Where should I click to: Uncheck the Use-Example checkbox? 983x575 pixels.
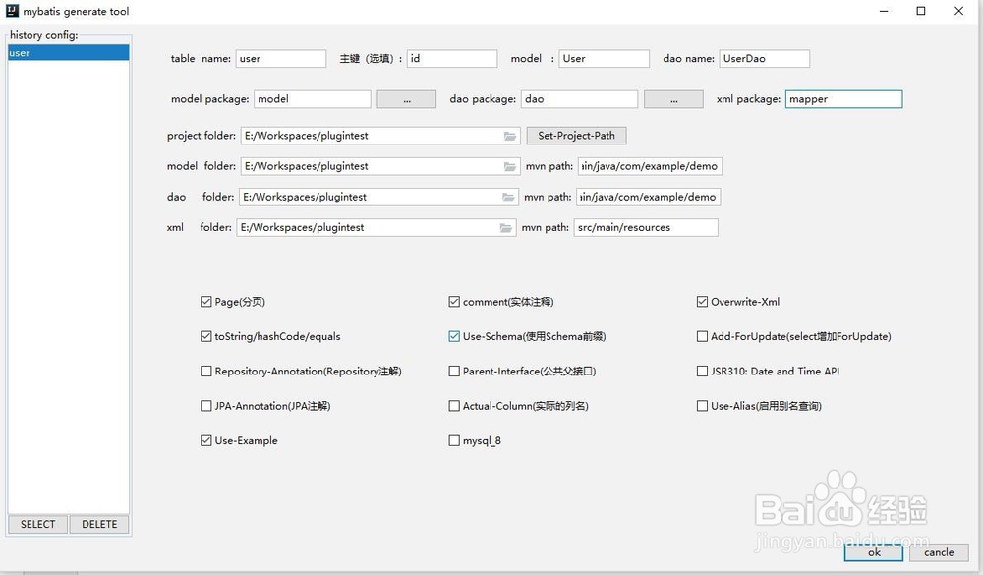(205, 440)
